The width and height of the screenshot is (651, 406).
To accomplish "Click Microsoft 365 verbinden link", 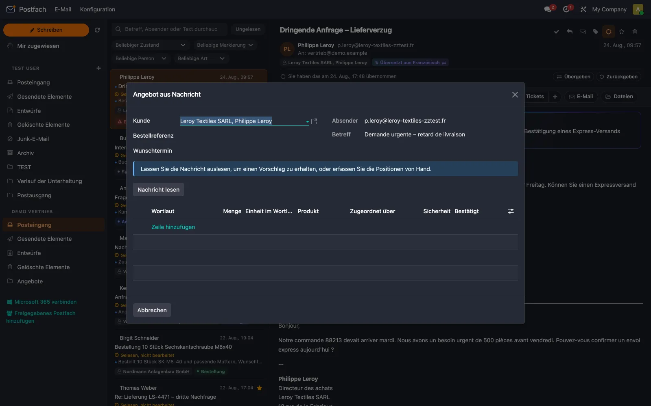I will (42, 302).
